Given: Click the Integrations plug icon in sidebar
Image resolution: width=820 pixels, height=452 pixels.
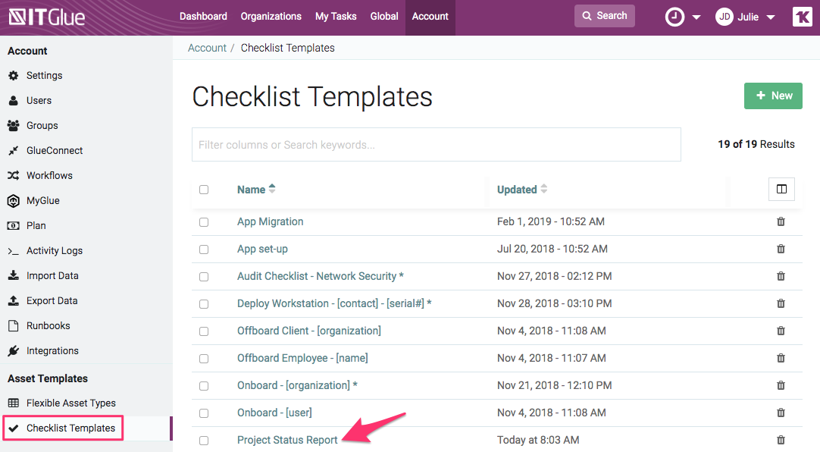Looking at the screenshot, I should pyautogui.click(x=13, y=351).
